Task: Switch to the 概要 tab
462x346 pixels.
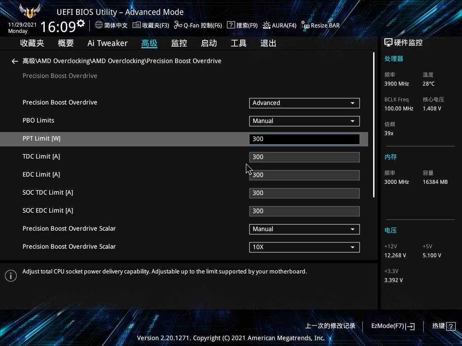Action: (66, 43)
